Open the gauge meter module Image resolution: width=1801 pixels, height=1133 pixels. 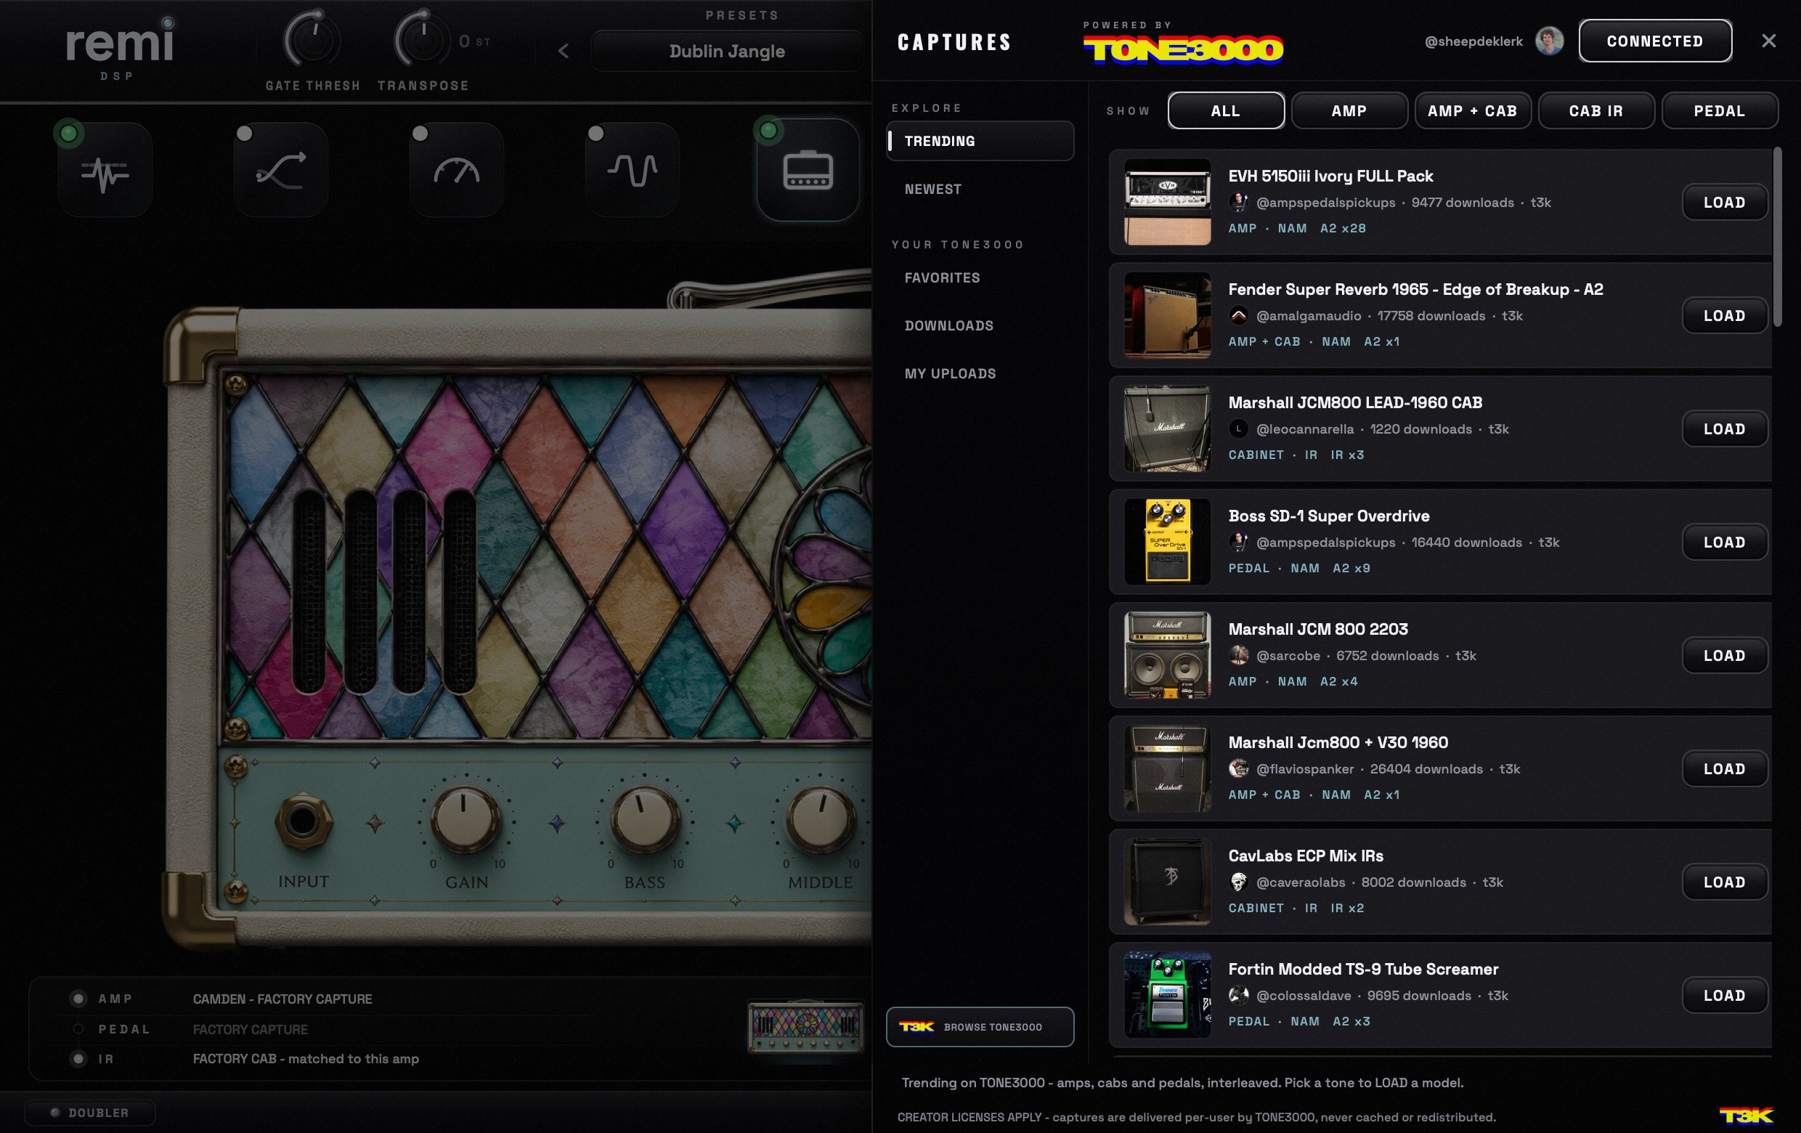457,171
